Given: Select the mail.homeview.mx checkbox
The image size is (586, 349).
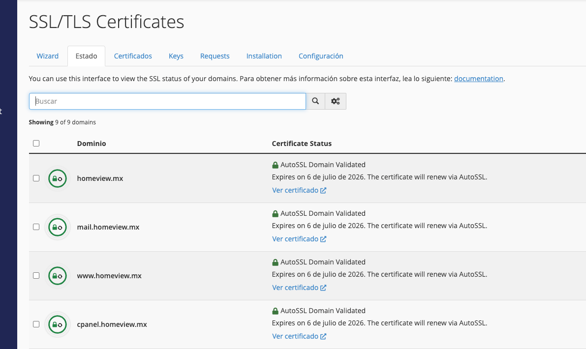Looking at the screenshot, I should 36,227.
